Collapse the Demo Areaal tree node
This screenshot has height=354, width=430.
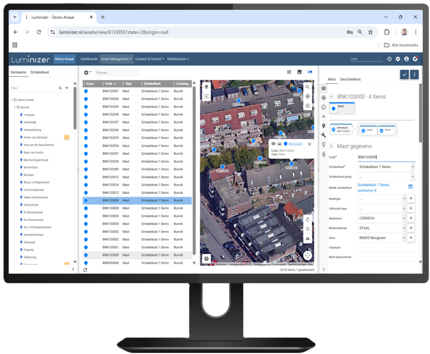pos(12,100)
